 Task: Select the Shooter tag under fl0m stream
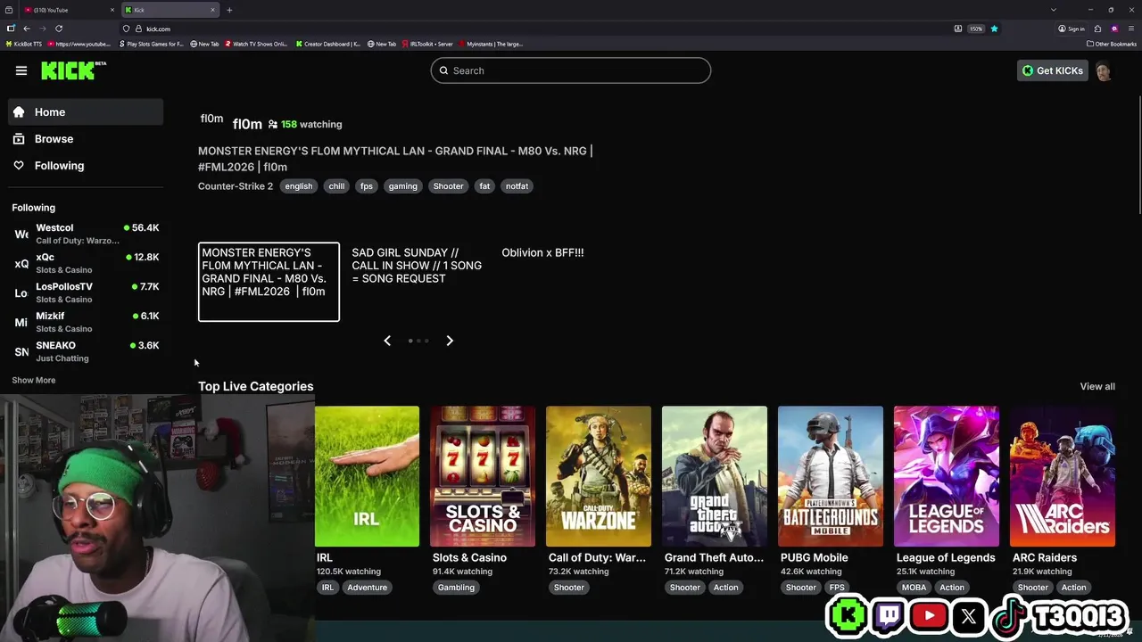(x=448, y=186)
